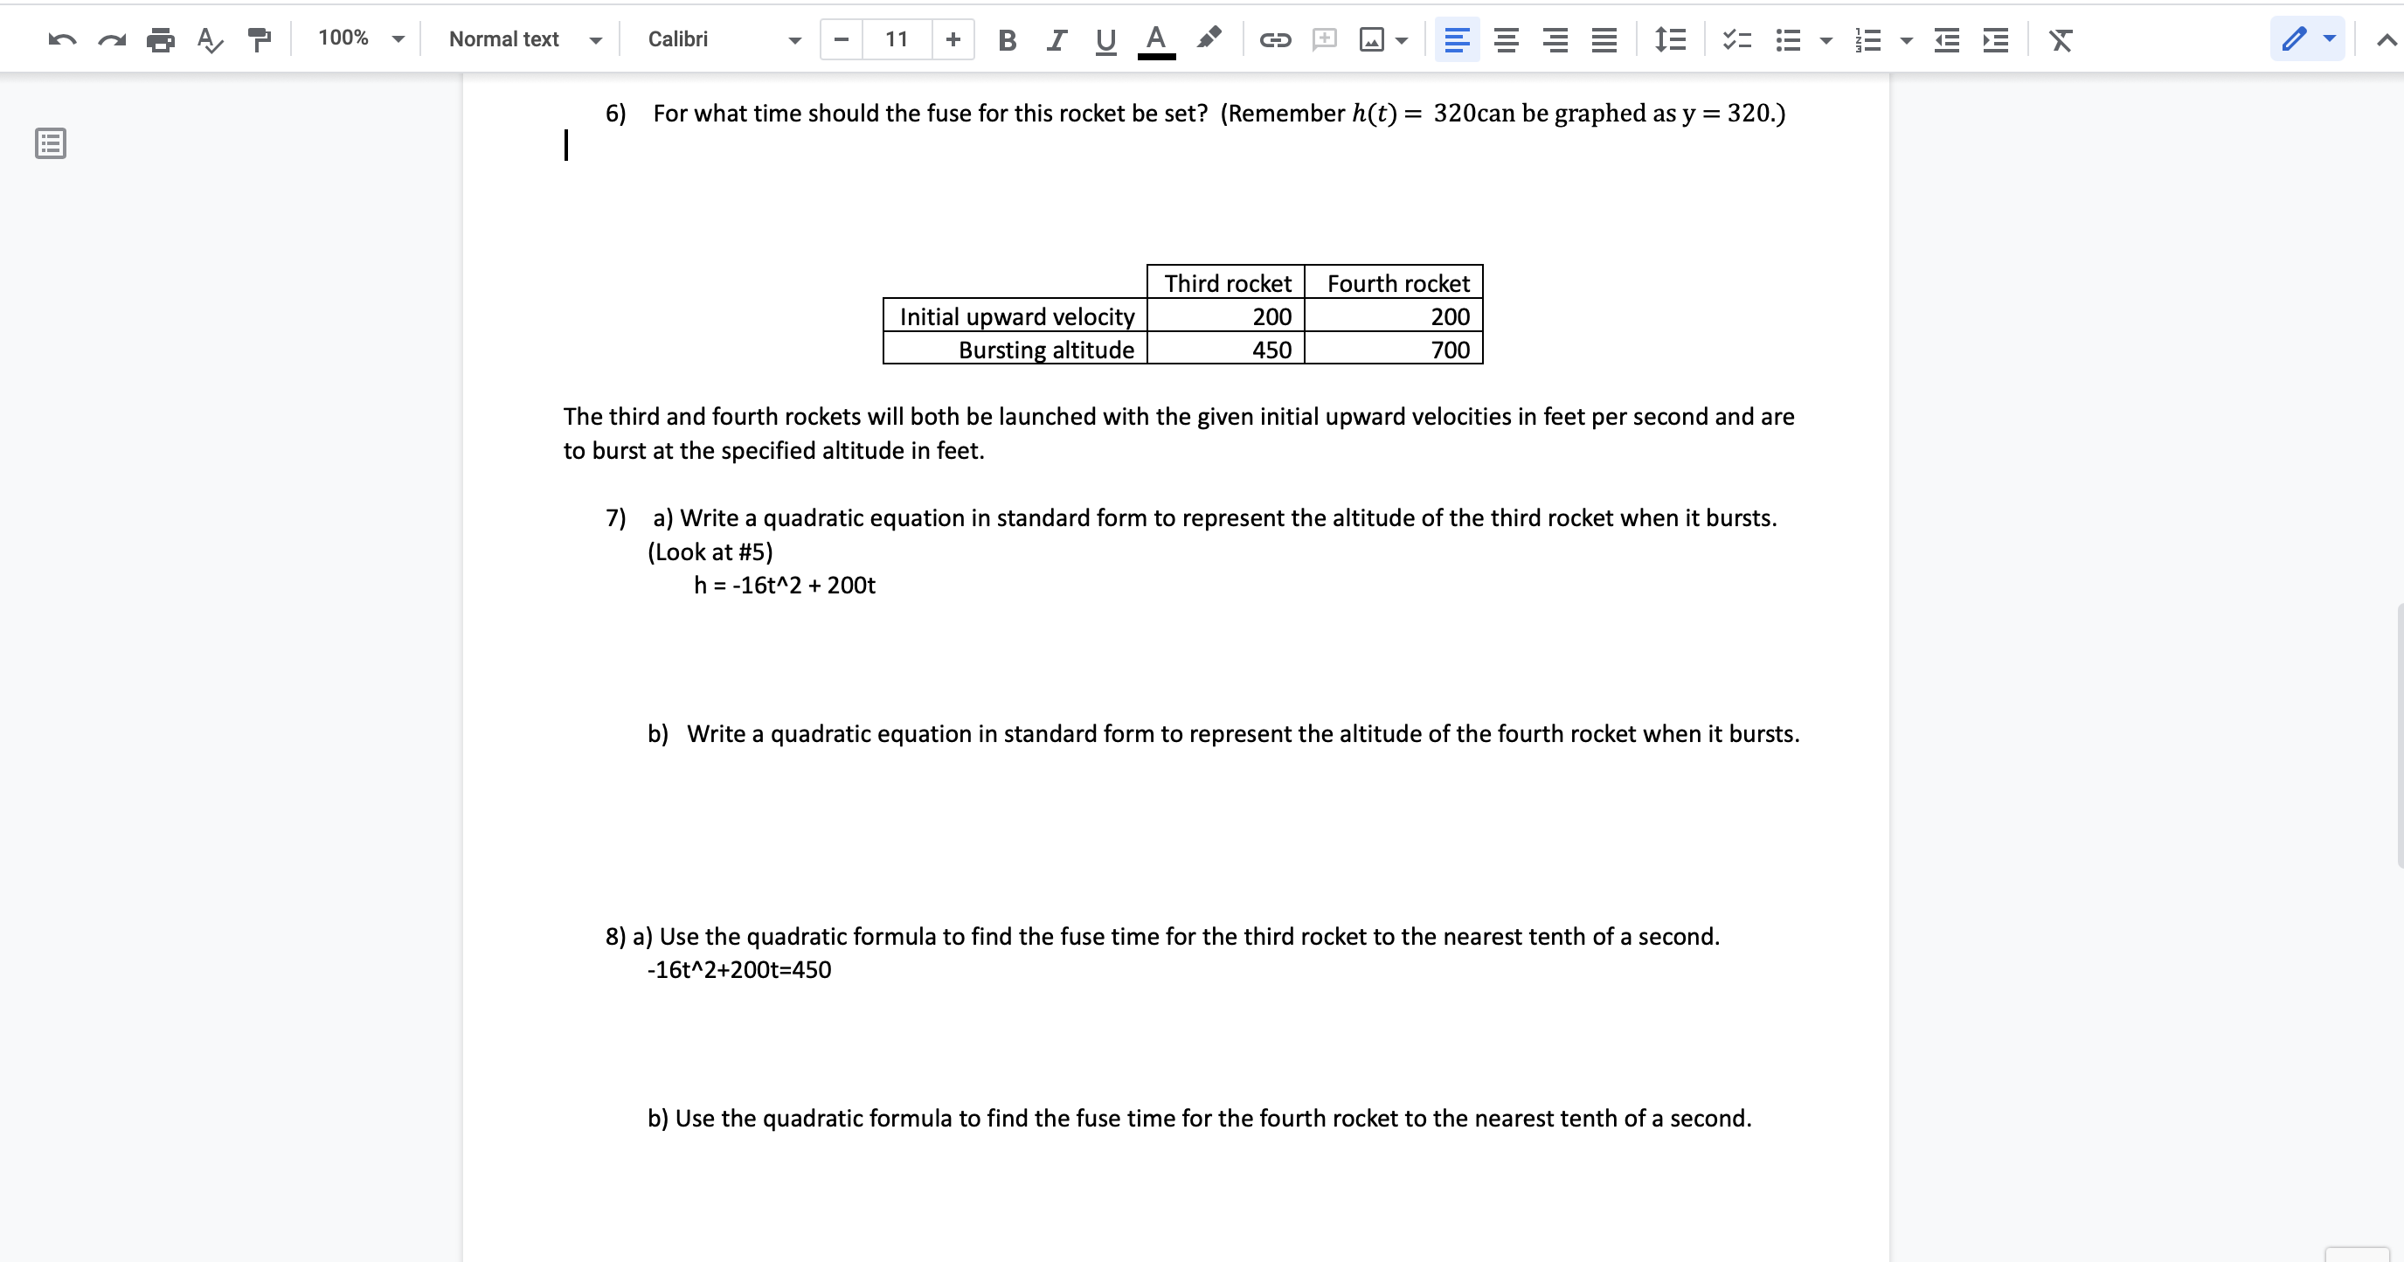The image size is (2404, 1262).
Task: Click the print document icon
Action: pyautogui.click(x=159, y=38)
